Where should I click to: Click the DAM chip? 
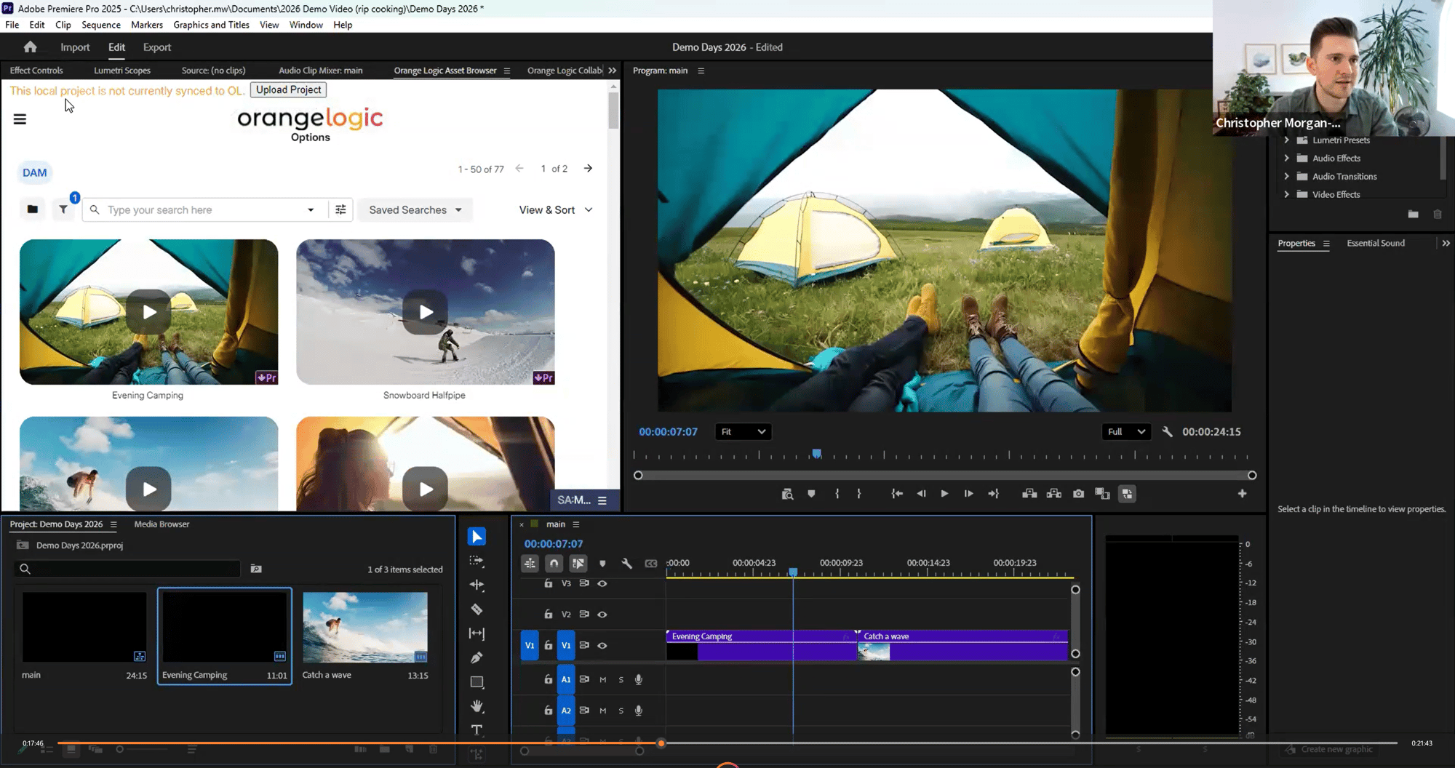point(34,173)
